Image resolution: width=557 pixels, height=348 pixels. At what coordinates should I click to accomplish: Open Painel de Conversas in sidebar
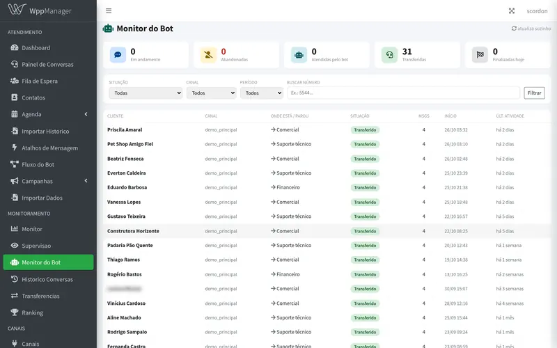pyautogui.click(x=48, y=64)
